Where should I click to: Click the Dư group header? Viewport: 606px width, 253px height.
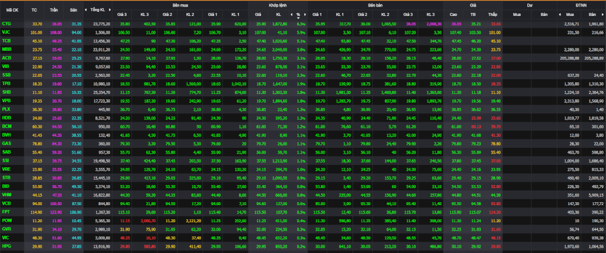pos(530,6)
